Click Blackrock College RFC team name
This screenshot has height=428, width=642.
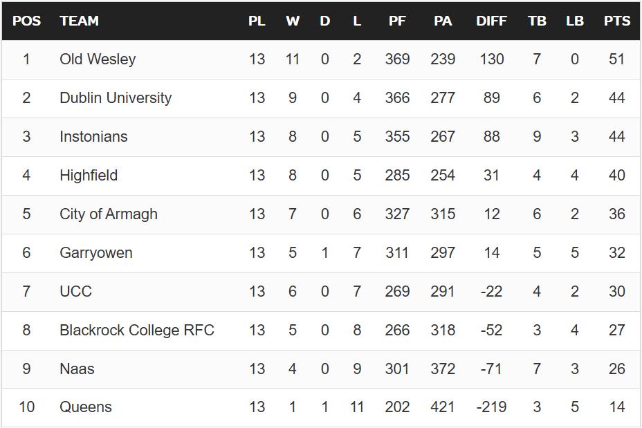(137, 331)
